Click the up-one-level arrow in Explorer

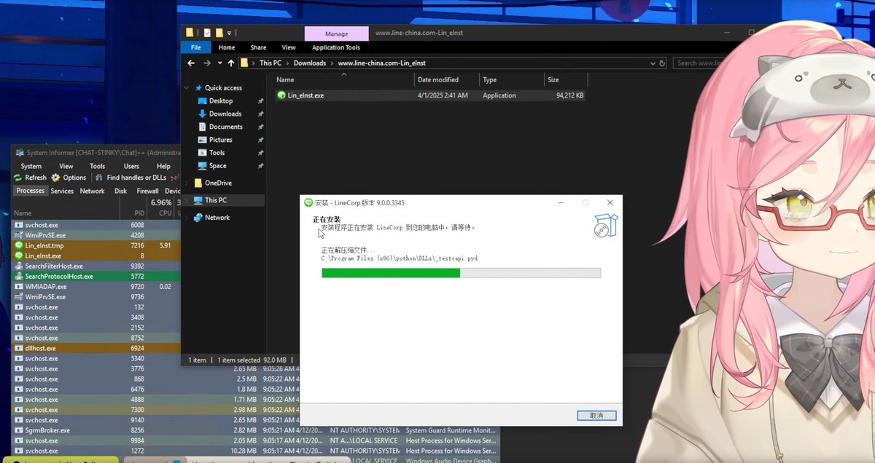click(x=231, y=63)
